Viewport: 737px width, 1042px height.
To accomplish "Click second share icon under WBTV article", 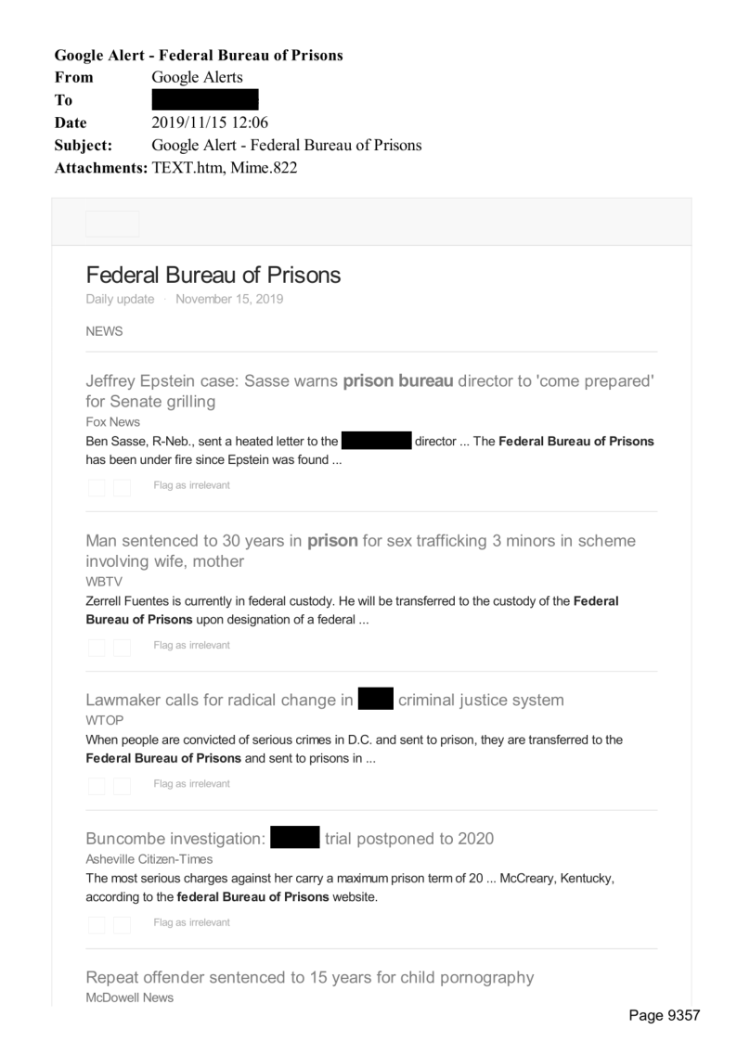I will point(122,646).
